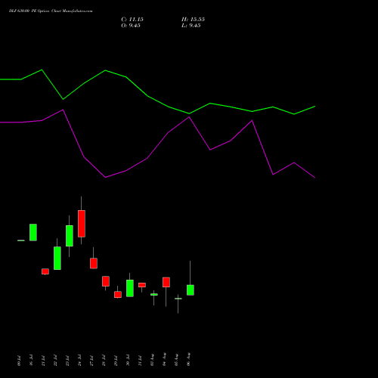
Task: Select the tall red candle for 24 Jul
Action: click(82, 224)
